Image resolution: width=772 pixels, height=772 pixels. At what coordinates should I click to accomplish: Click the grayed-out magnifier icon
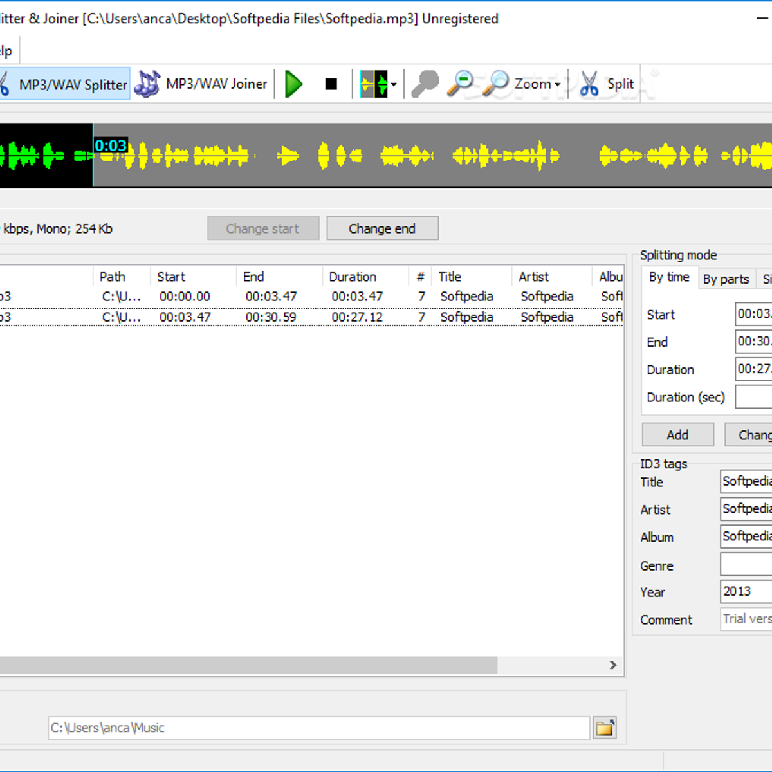pos(425,84)
